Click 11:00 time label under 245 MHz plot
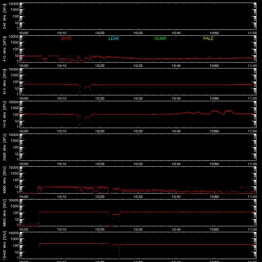This screenshot has height=262, width=262. [x=252, y=33]
